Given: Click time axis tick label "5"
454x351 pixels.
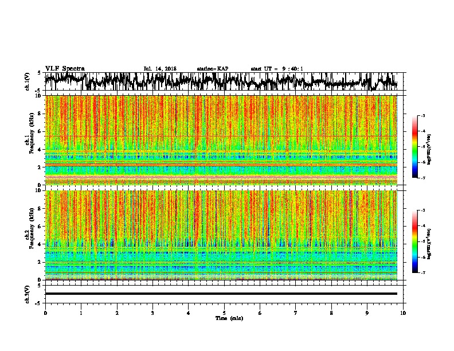Looking at the screenshot, I should coord(224,313).
